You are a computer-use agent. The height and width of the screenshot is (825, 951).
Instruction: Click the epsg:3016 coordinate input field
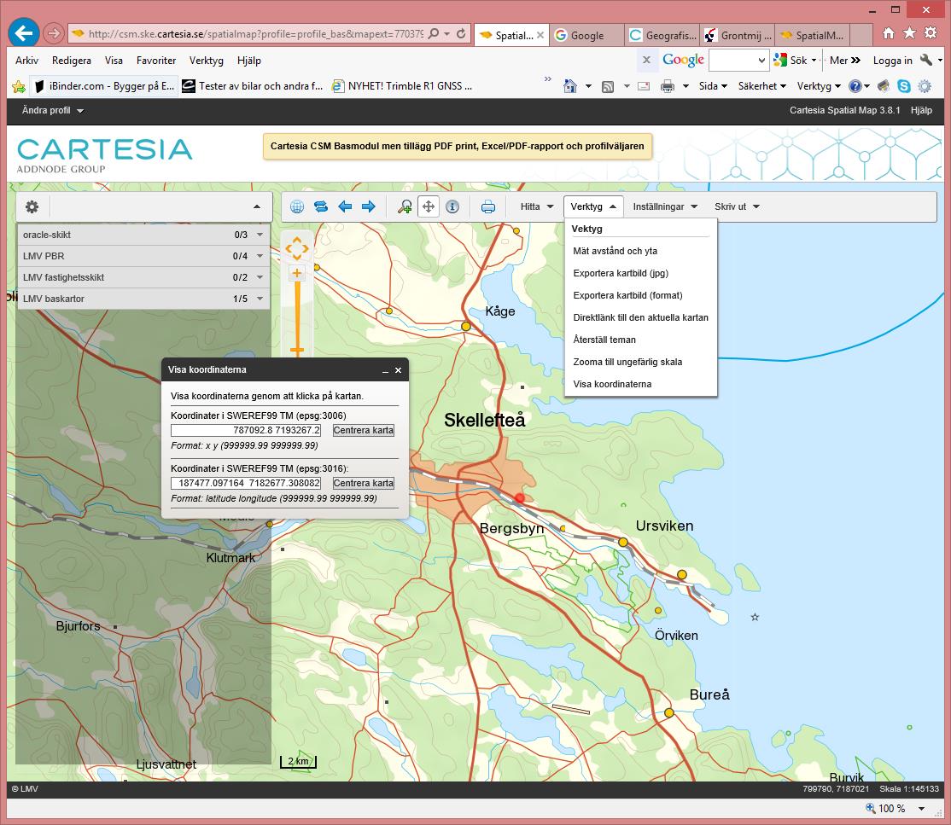246,483
